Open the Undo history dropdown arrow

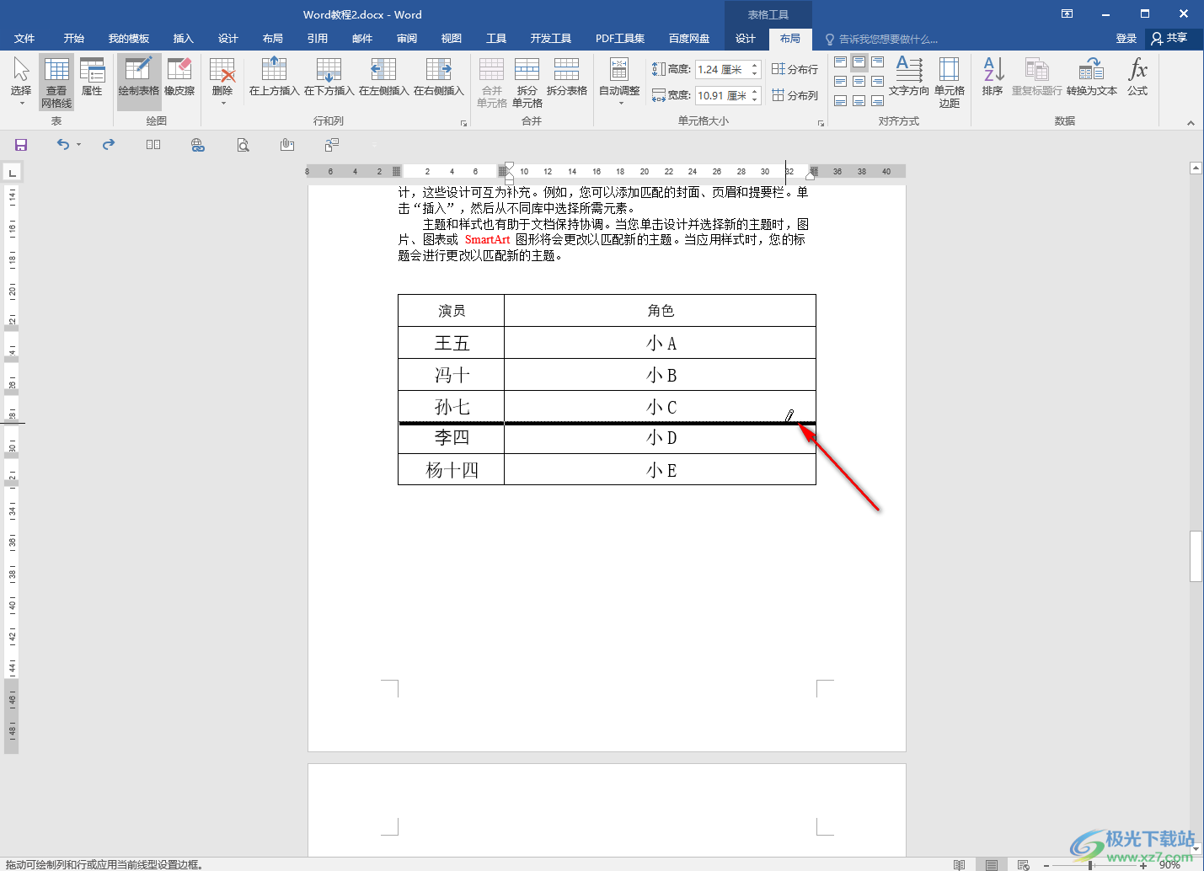pyautogui.click(x=79, y=145)
